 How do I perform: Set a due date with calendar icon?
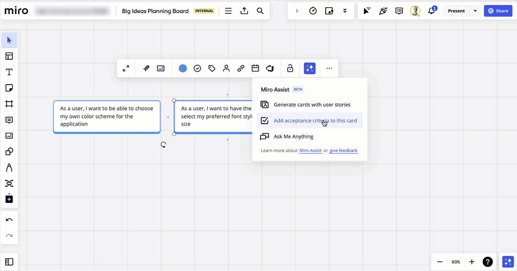(255, 68)
